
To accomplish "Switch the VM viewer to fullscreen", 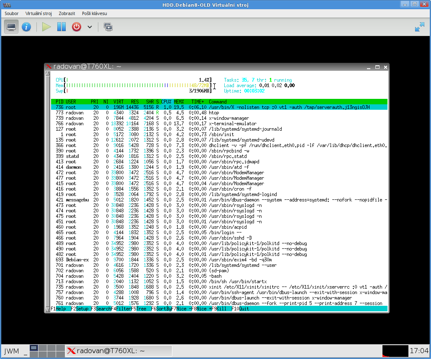I will click(419, 27).
